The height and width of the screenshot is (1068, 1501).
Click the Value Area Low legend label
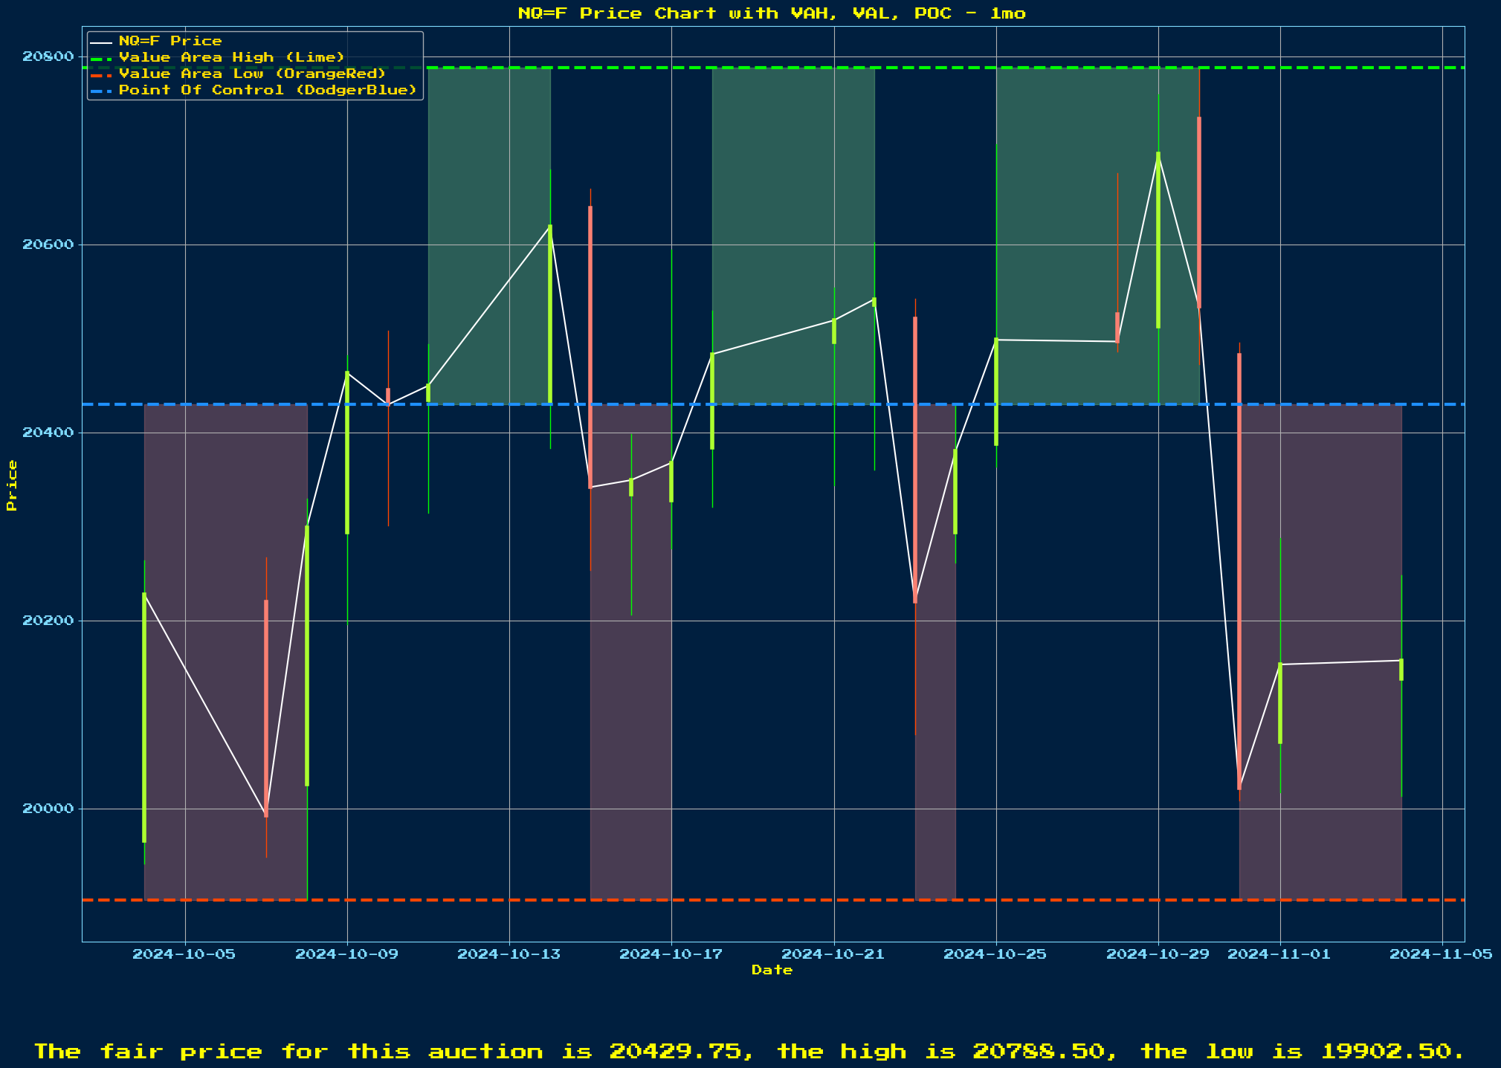click(252, 74)
